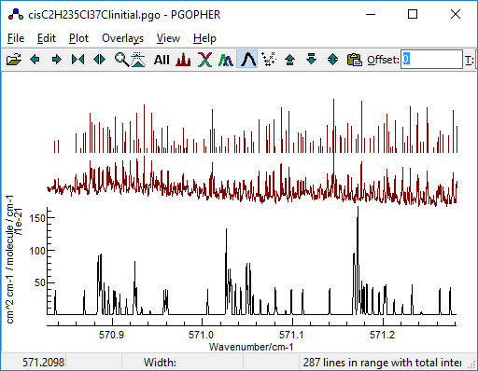The width and height of the screenshot is (478, 371).
Task: Open the View menu
Action: 168,38
